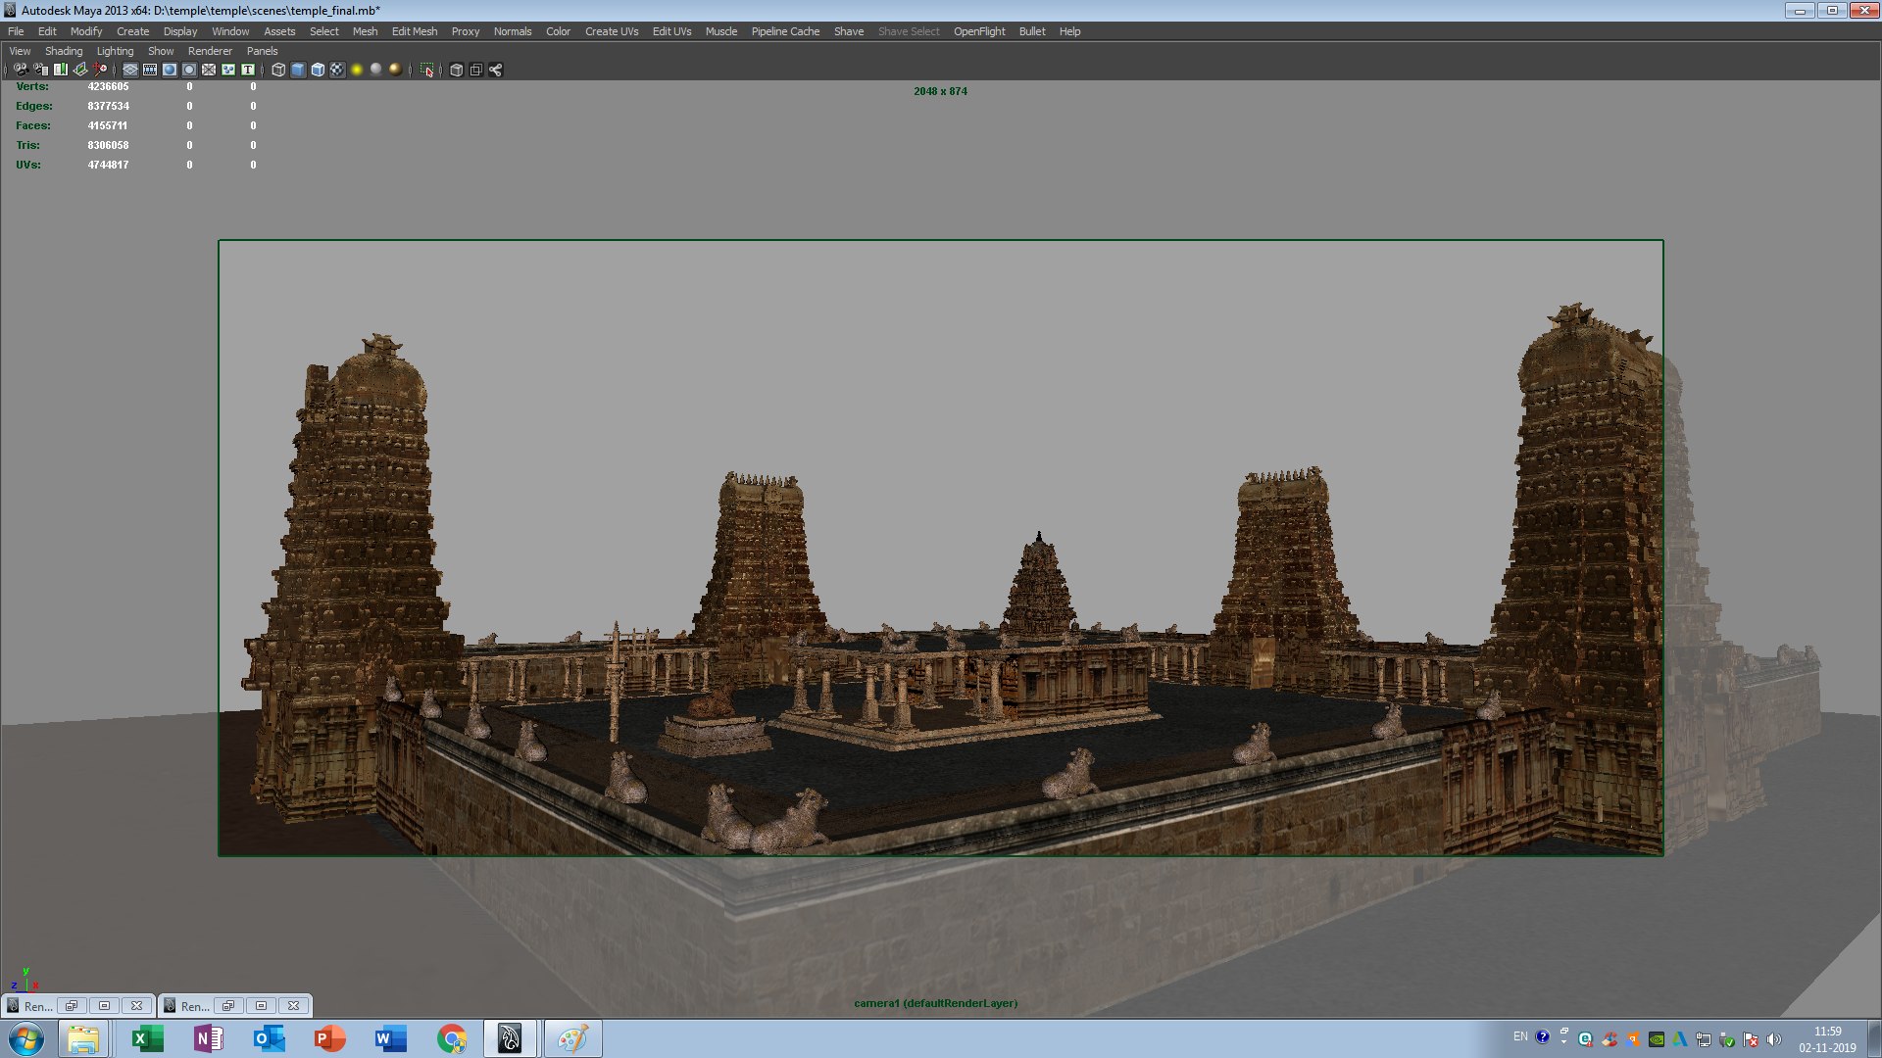Open the panel Show menu
The image size is (1882, 1058).
pos(161,51)
